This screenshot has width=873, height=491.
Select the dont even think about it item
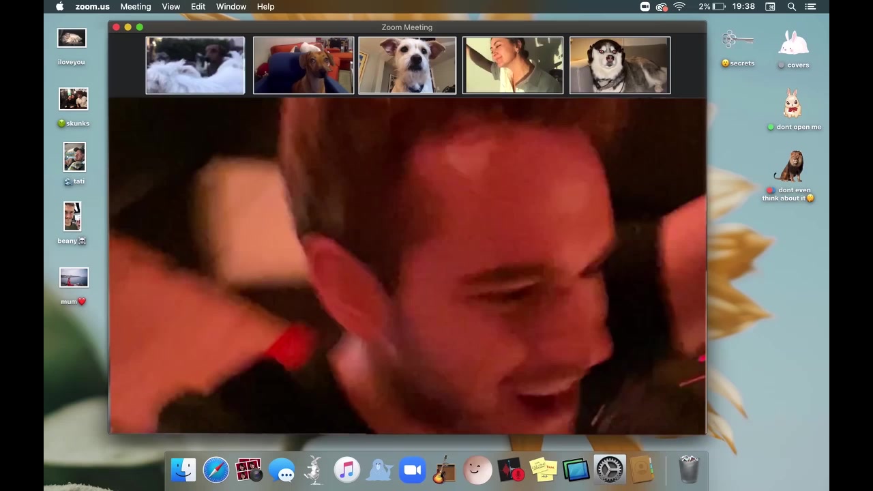(789, 176)
